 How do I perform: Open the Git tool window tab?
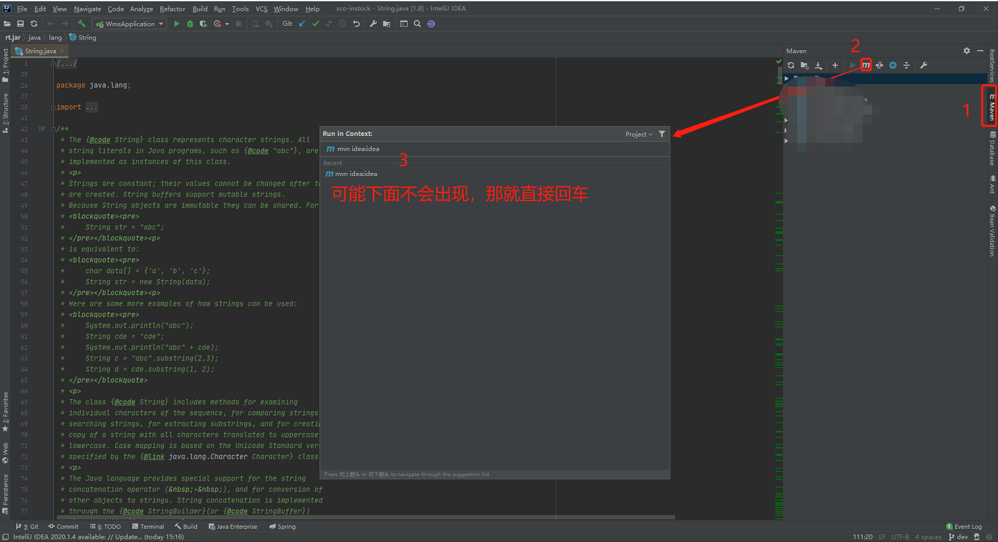(27, 527)
